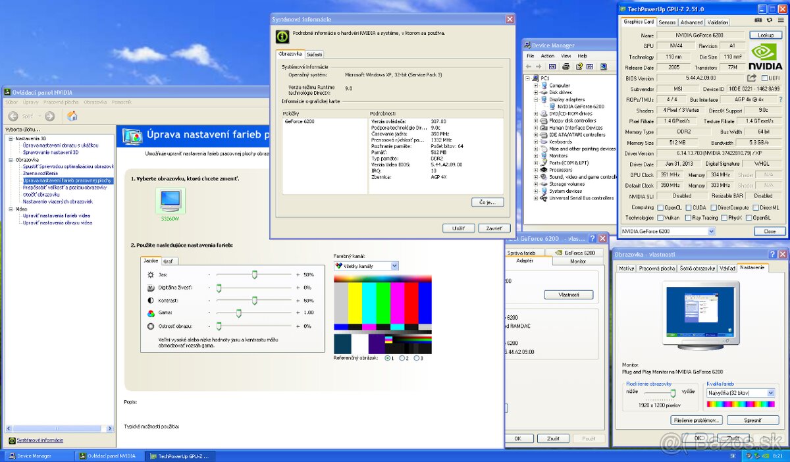Viewport: 790px width, 462px height.
Task: Expand the Disk drives node
Action: pyautogui.click(x=536, y=92)
